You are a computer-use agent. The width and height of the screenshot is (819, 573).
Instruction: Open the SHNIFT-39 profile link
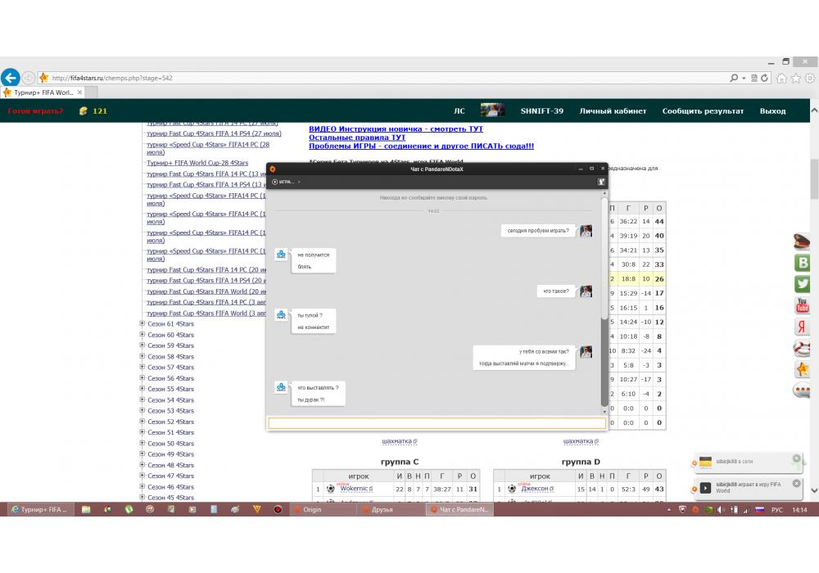541,111
